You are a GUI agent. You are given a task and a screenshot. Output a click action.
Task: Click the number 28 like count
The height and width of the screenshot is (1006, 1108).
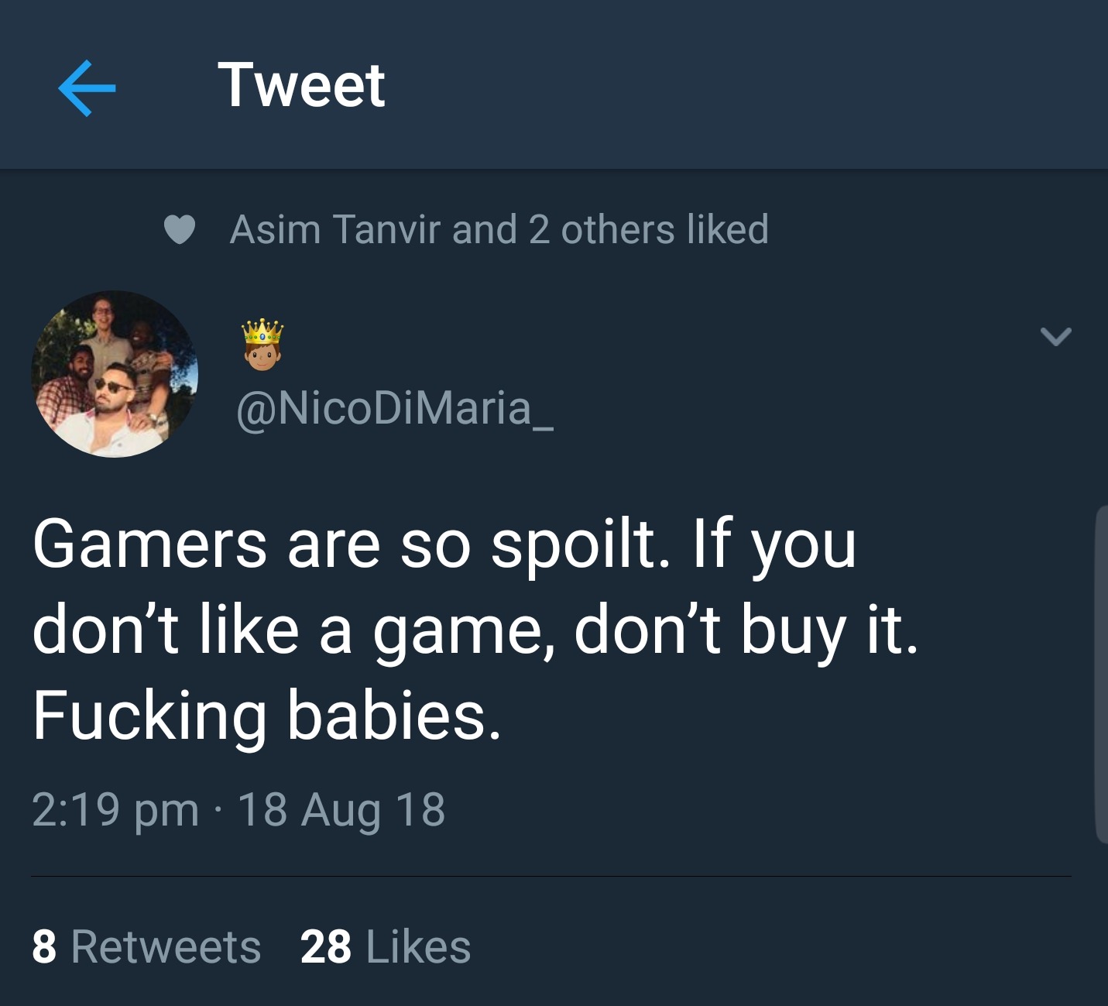tap(326, 946)
